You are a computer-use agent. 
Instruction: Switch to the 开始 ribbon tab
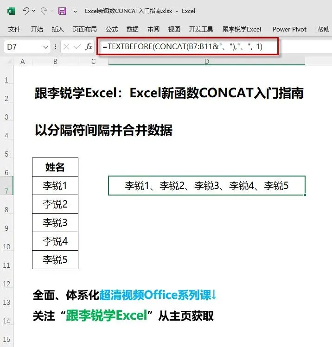pos(37,29)
